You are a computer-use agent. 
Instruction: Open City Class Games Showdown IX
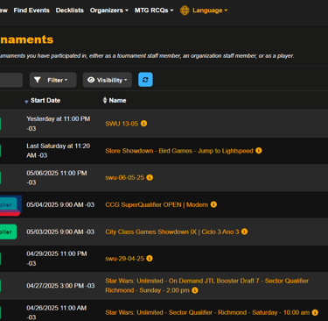[x=172, y=232]
